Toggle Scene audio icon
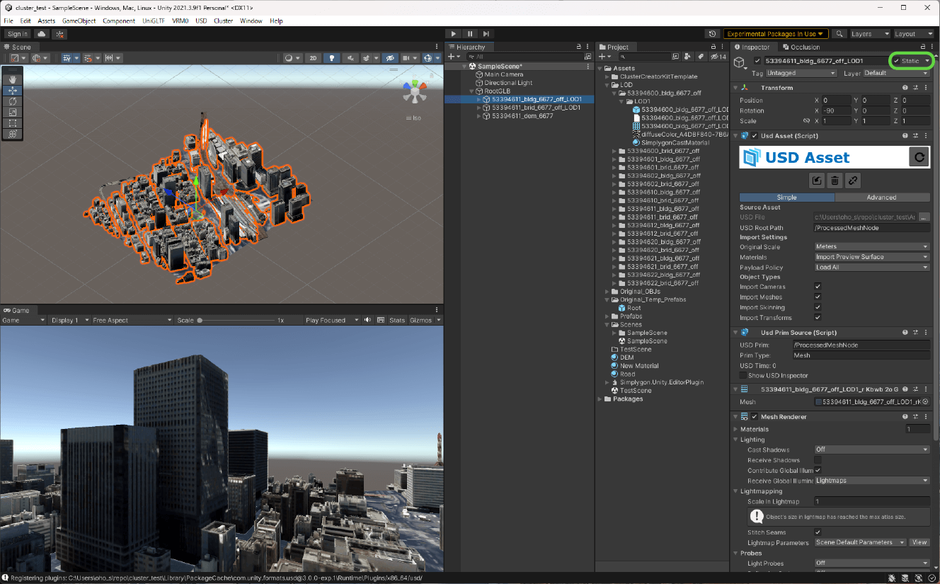Image resolution: width=940 pixels, height=584 pixels. [x=351, y=58]
